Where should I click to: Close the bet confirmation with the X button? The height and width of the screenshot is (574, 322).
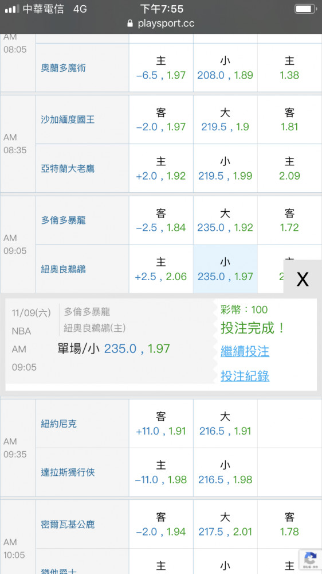303,280
